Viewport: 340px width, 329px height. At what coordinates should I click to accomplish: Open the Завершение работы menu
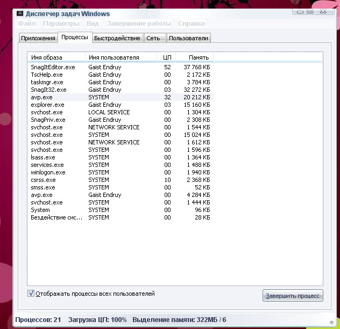139,24
